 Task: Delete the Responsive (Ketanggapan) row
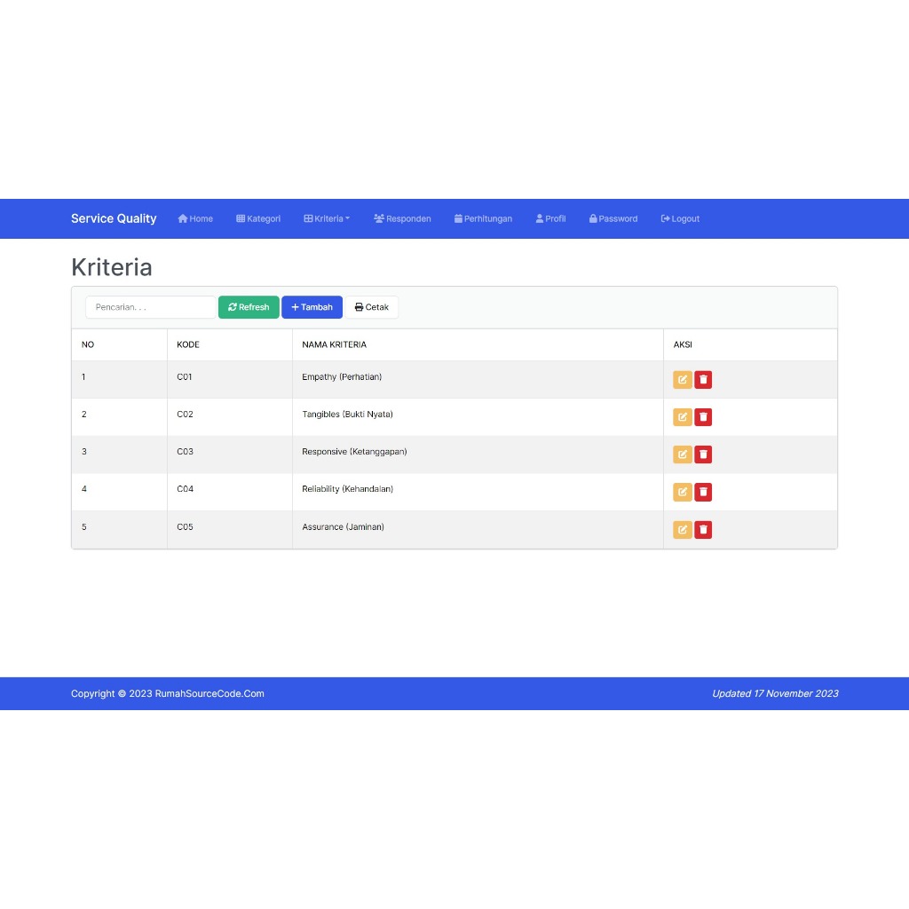point(703,454)
